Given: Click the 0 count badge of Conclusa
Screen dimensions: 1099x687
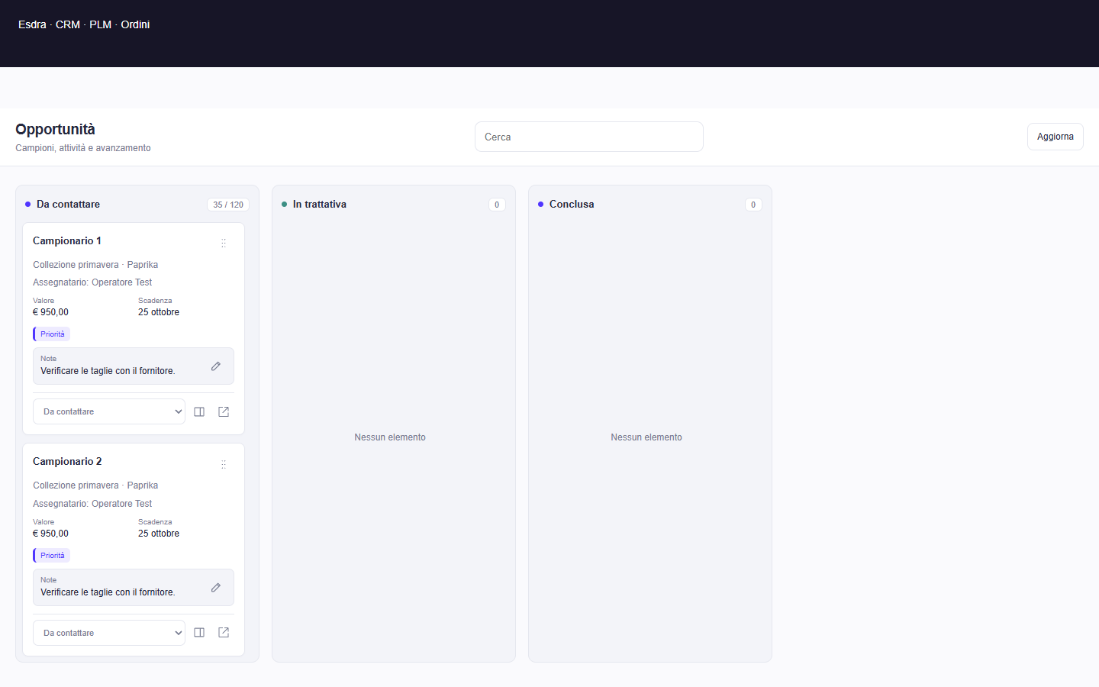Looking at the screenshot, I should pos(753,205).
